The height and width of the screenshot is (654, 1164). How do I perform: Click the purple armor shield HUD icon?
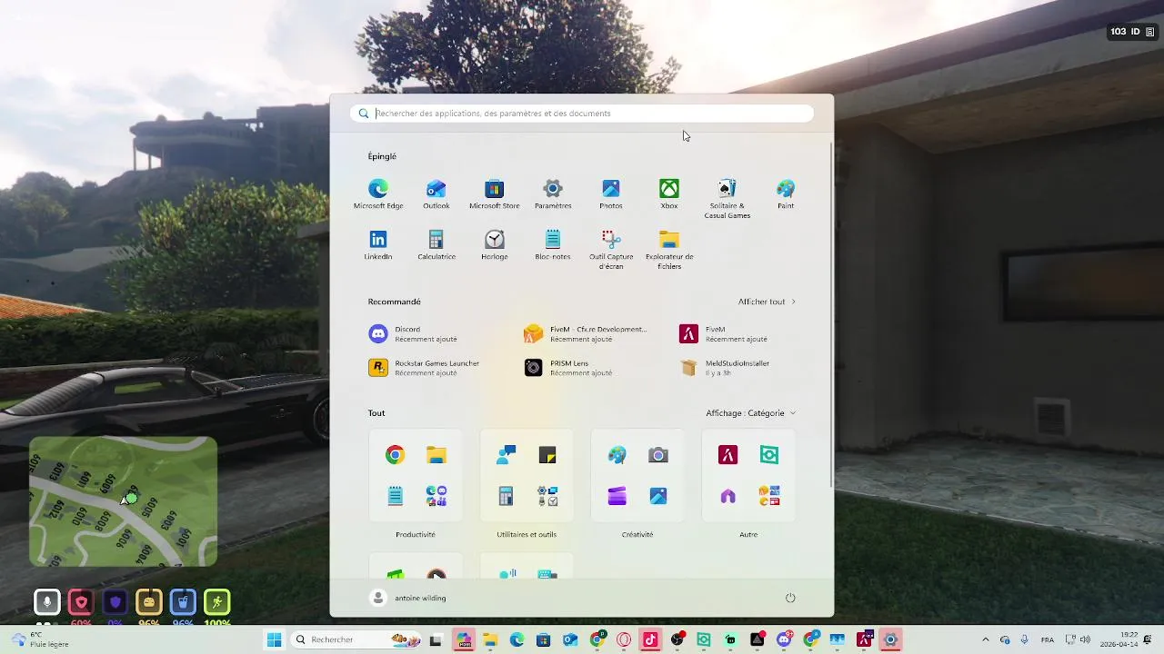tap(115, 601)
